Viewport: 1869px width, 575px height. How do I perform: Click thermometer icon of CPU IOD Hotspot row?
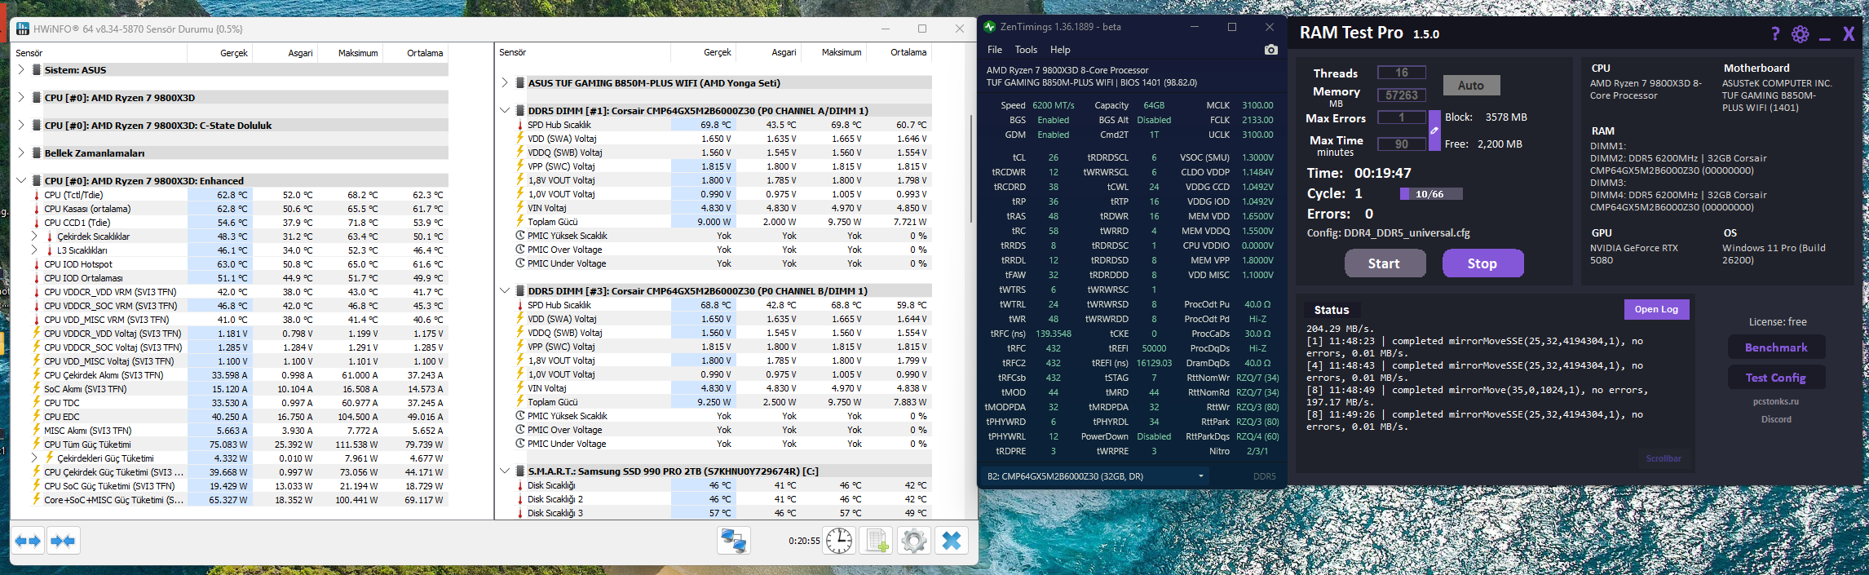tap(36, 264)
